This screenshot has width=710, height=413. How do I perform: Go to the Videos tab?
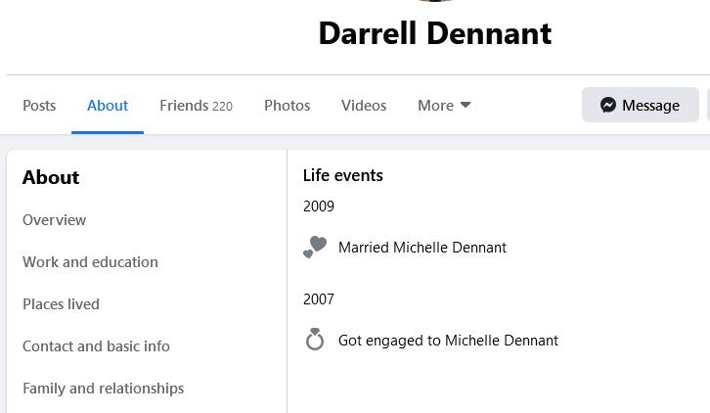[364, 105]
